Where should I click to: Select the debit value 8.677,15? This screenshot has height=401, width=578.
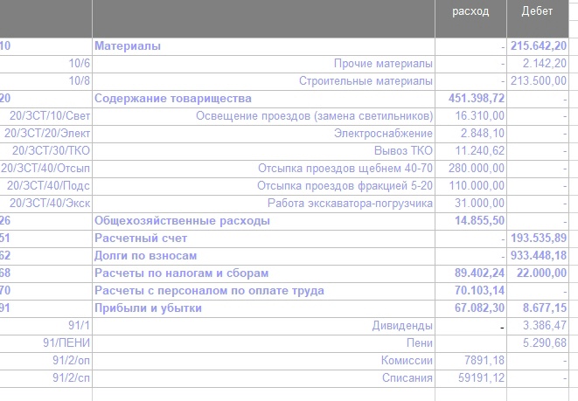coord(545,308)
